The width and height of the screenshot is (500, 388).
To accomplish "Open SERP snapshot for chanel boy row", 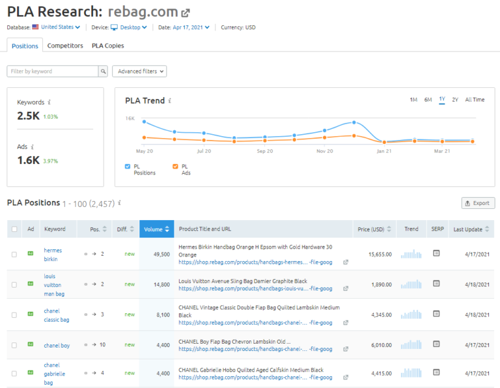I will [436, 344].
